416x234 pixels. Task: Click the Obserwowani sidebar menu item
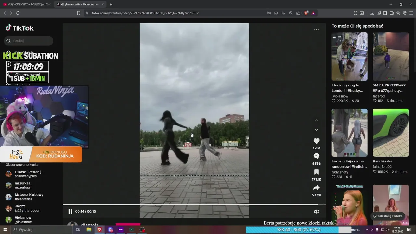28,75
